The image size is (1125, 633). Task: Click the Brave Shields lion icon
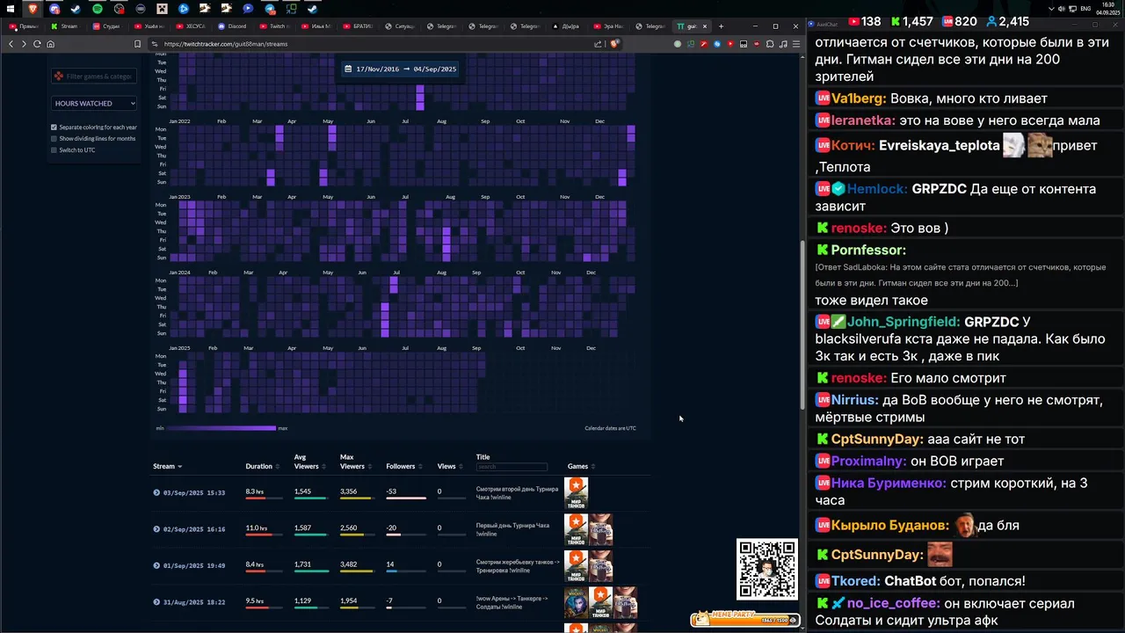click(x=614, y=44)
